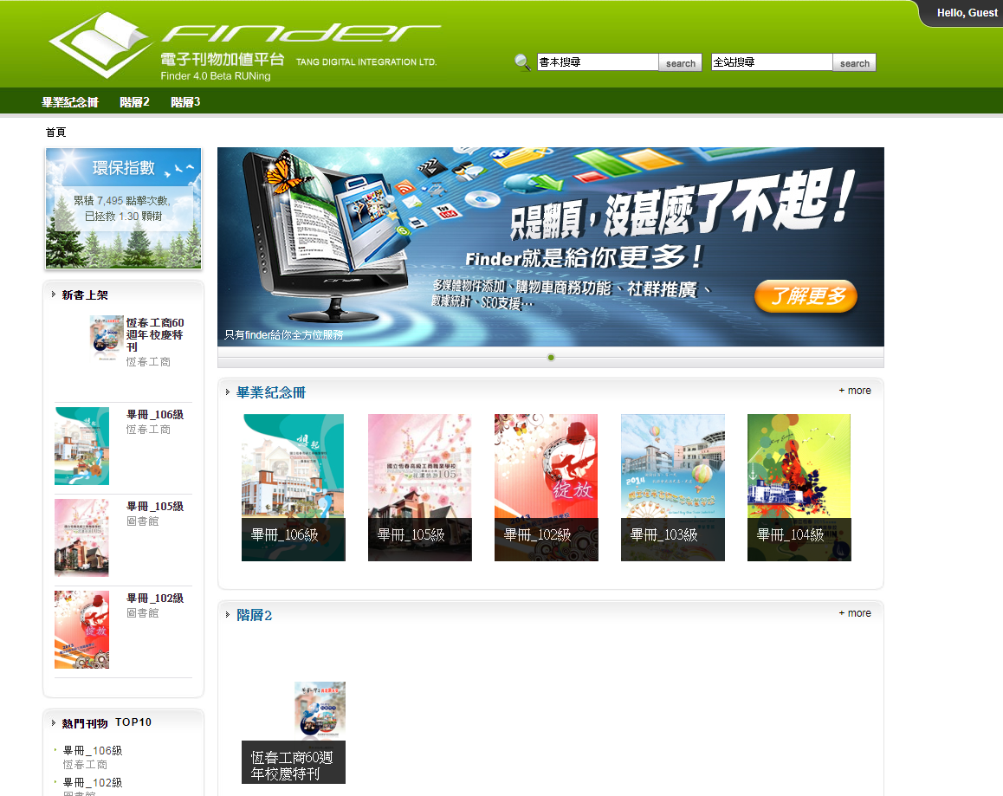Focus the 全站搜尋 site search field

(772, 62)
